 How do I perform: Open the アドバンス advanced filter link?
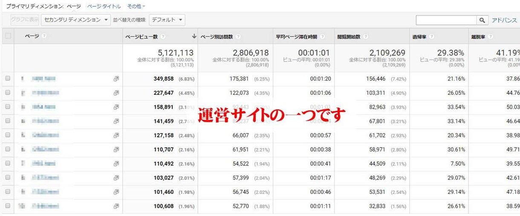(504, 20)
